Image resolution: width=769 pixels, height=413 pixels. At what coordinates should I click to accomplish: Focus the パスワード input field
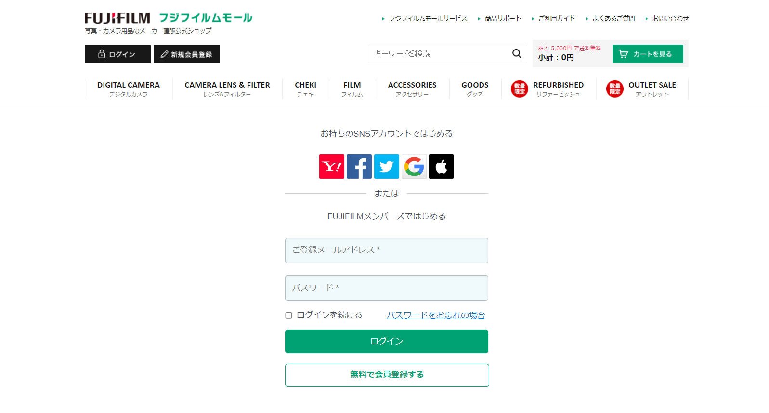point(386,288)
